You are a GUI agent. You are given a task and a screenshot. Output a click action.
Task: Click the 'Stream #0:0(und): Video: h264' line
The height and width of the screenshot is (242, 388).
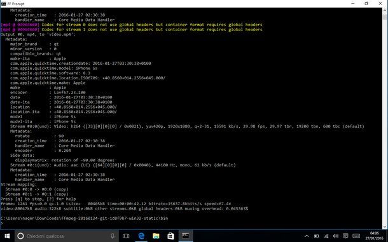187,126
